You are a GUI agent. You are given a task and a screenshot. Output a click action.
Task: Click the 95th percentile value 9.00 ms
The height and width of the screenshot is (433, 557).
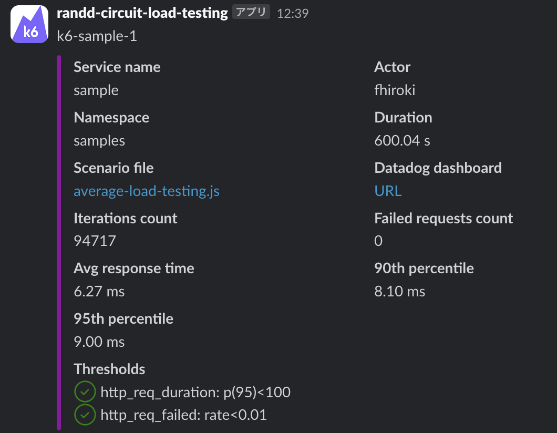pyautogui.click(x=99, y=342)
